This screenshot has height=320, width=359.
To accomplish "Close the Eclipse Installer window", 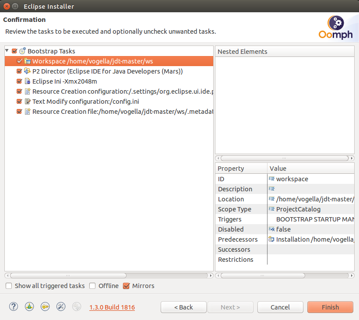I will tap(7, 6).
